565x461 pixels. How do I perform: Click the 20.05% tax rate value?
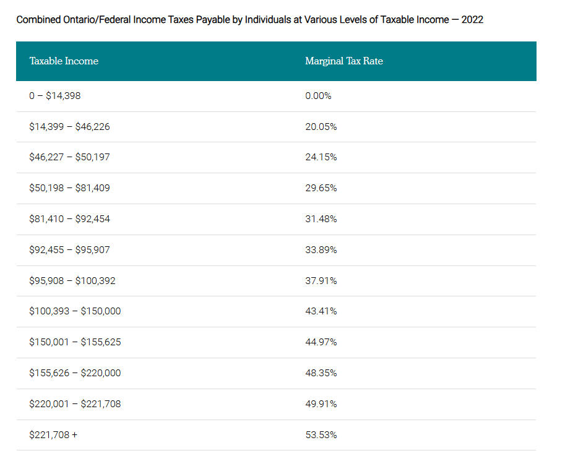pos(321,127)
